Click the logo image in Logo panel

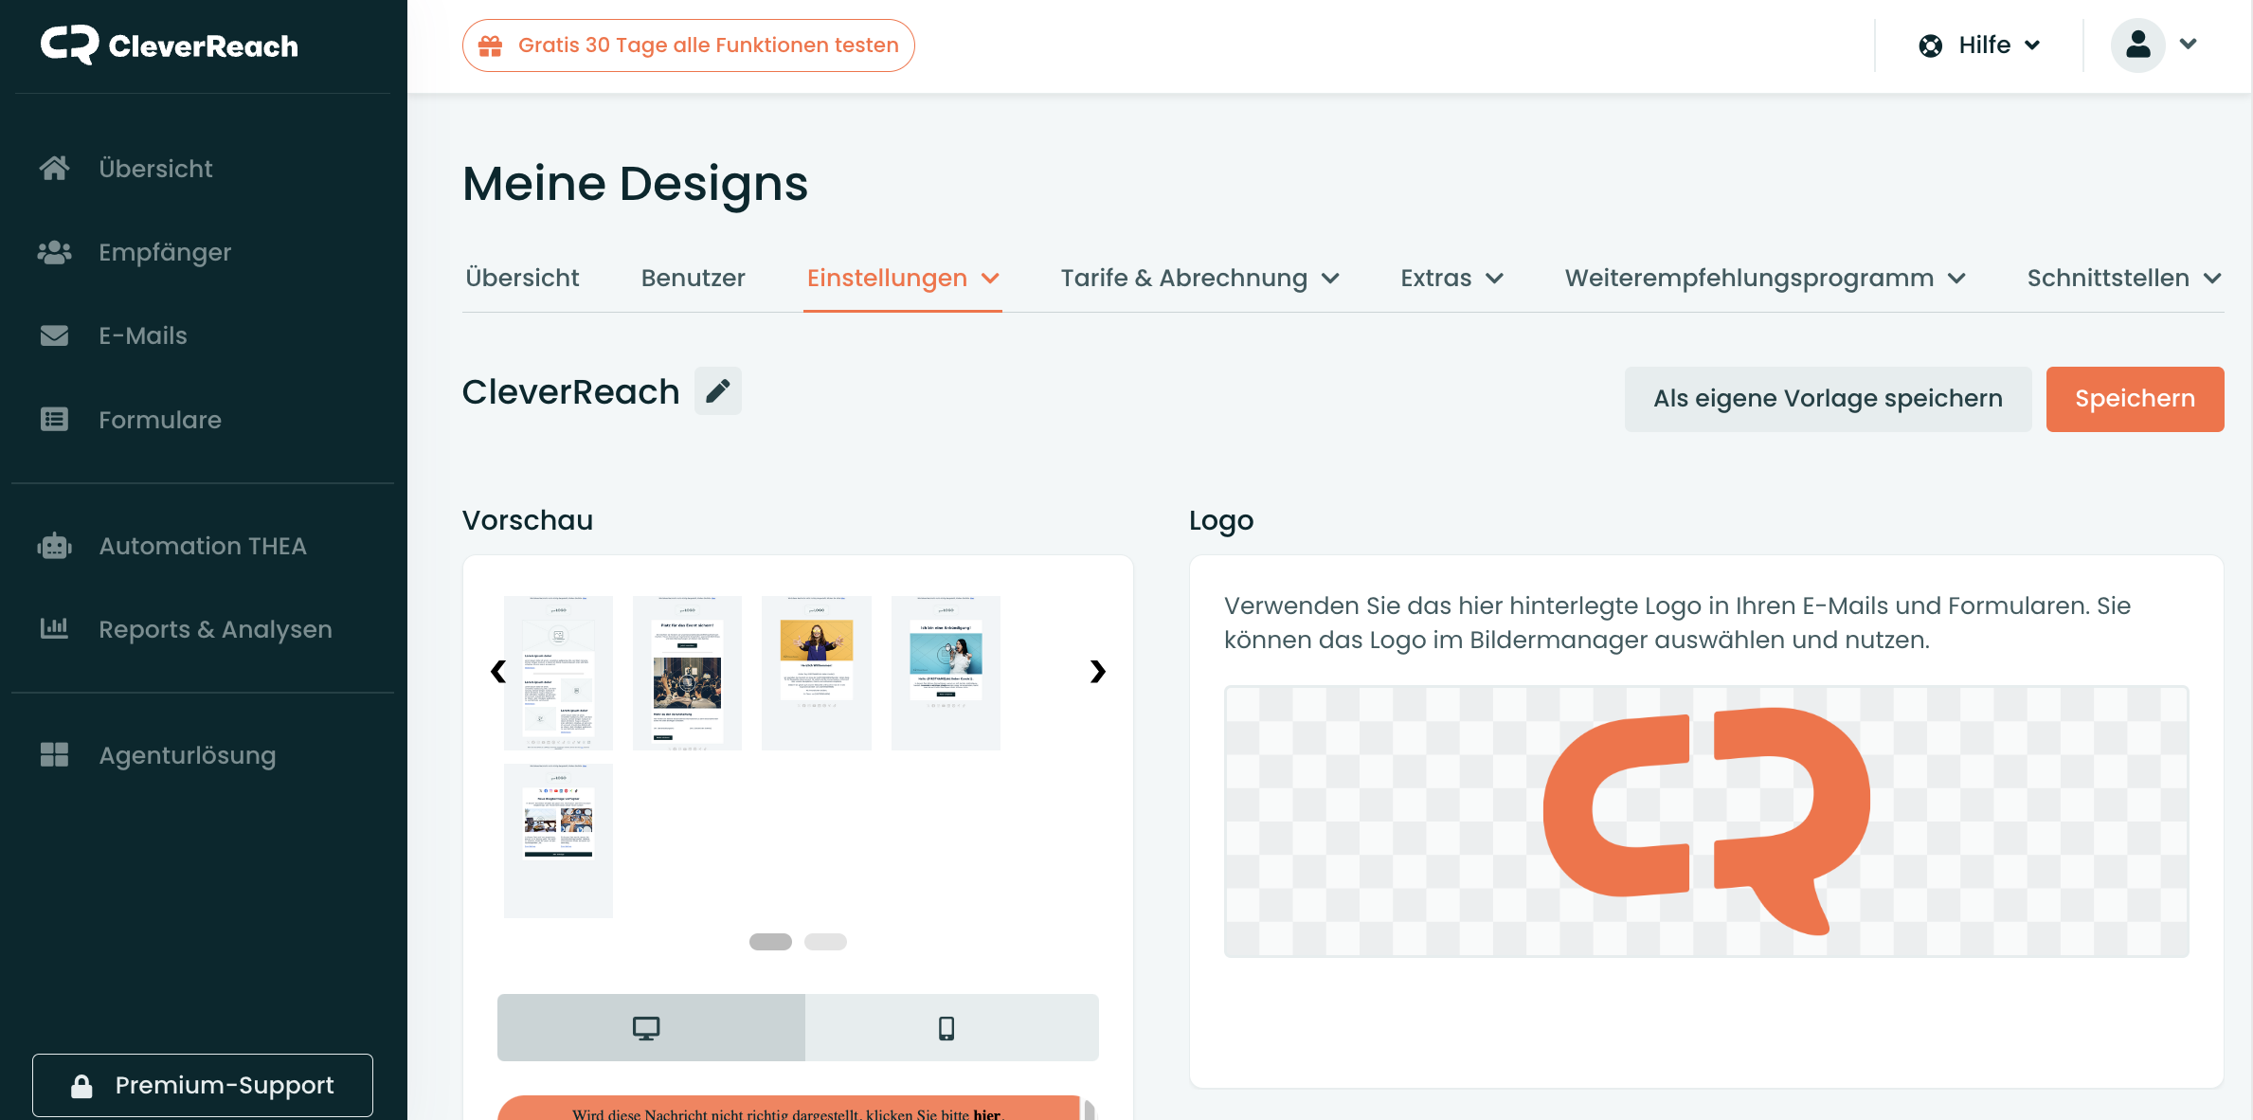[x=1706, y=822]
